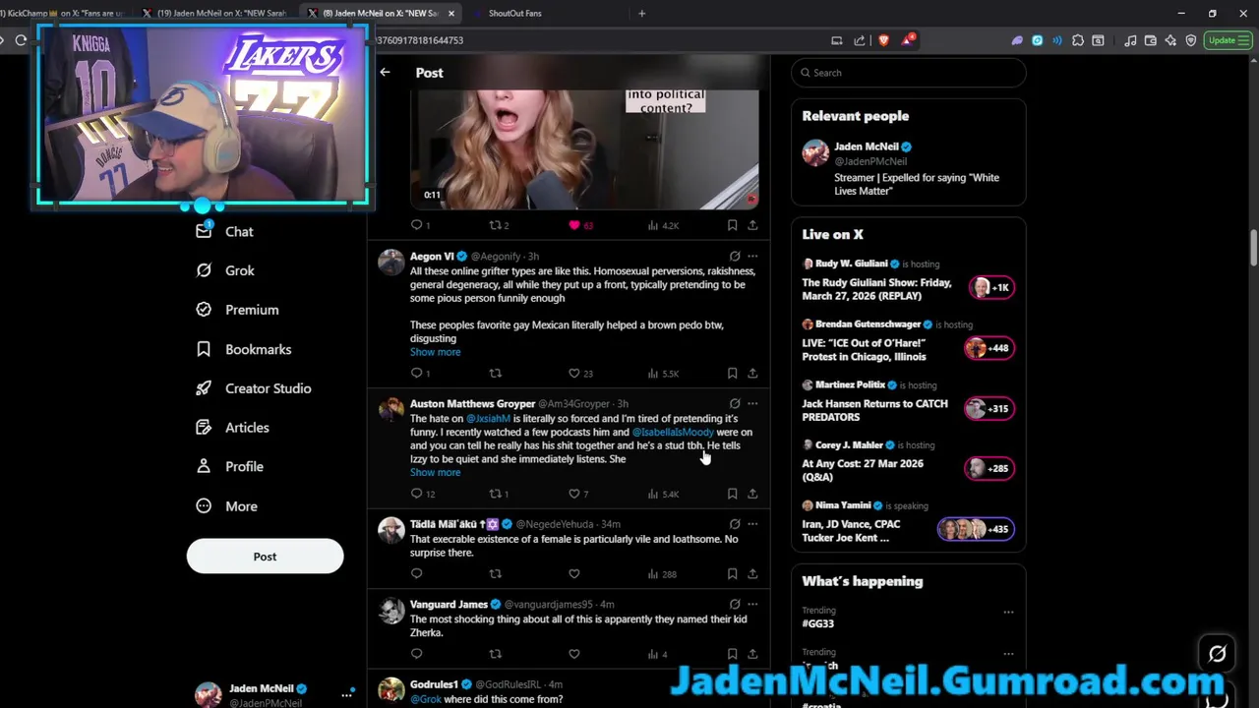The width and height of the screenshot is (1259, 708).
Task: View analytics of Aegon VI's post
Action: point(663,374)
